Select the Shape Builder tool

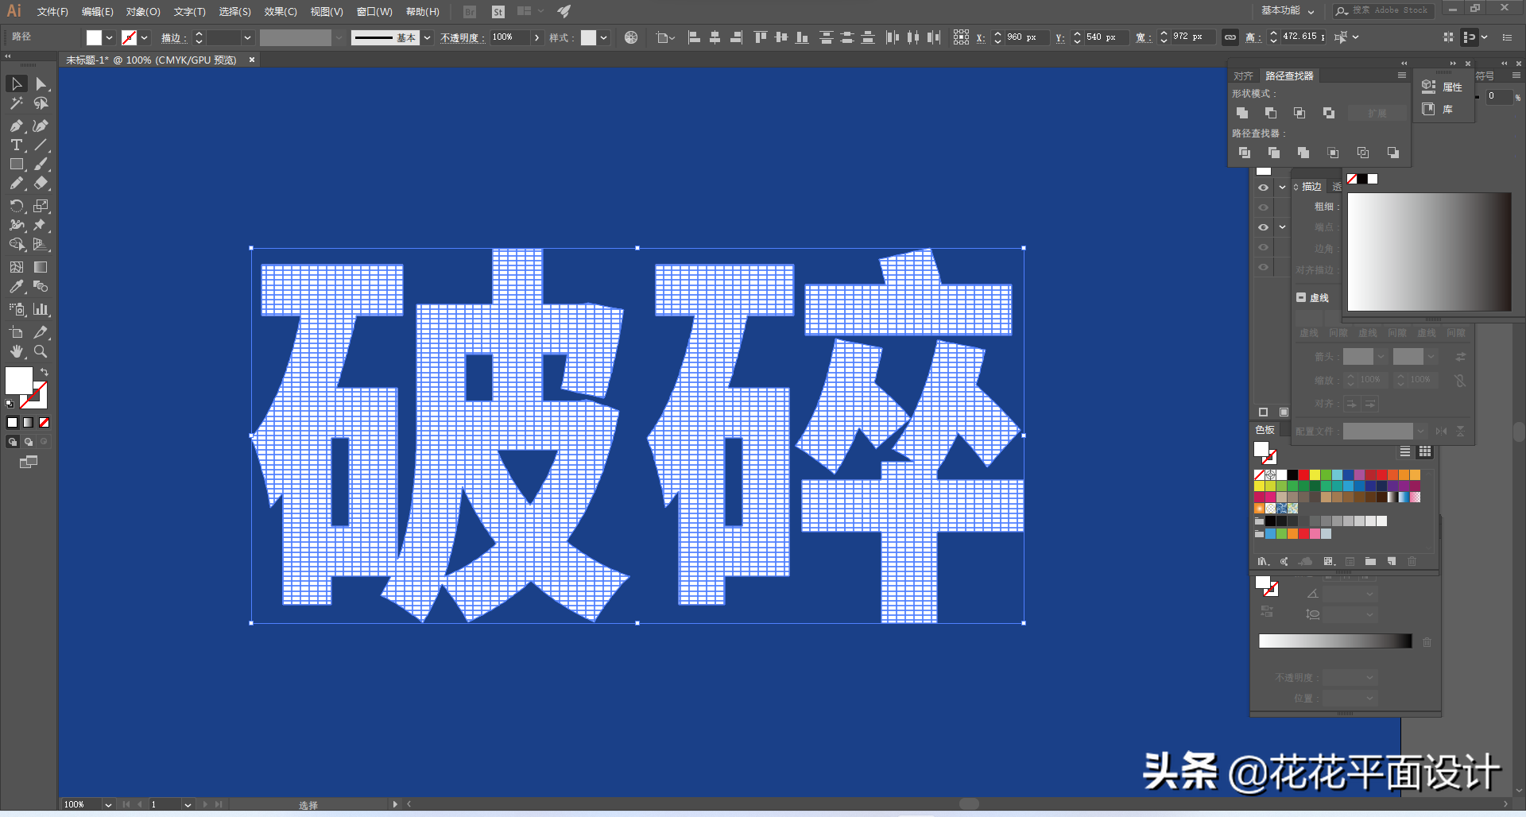click(x=17, y=245)
